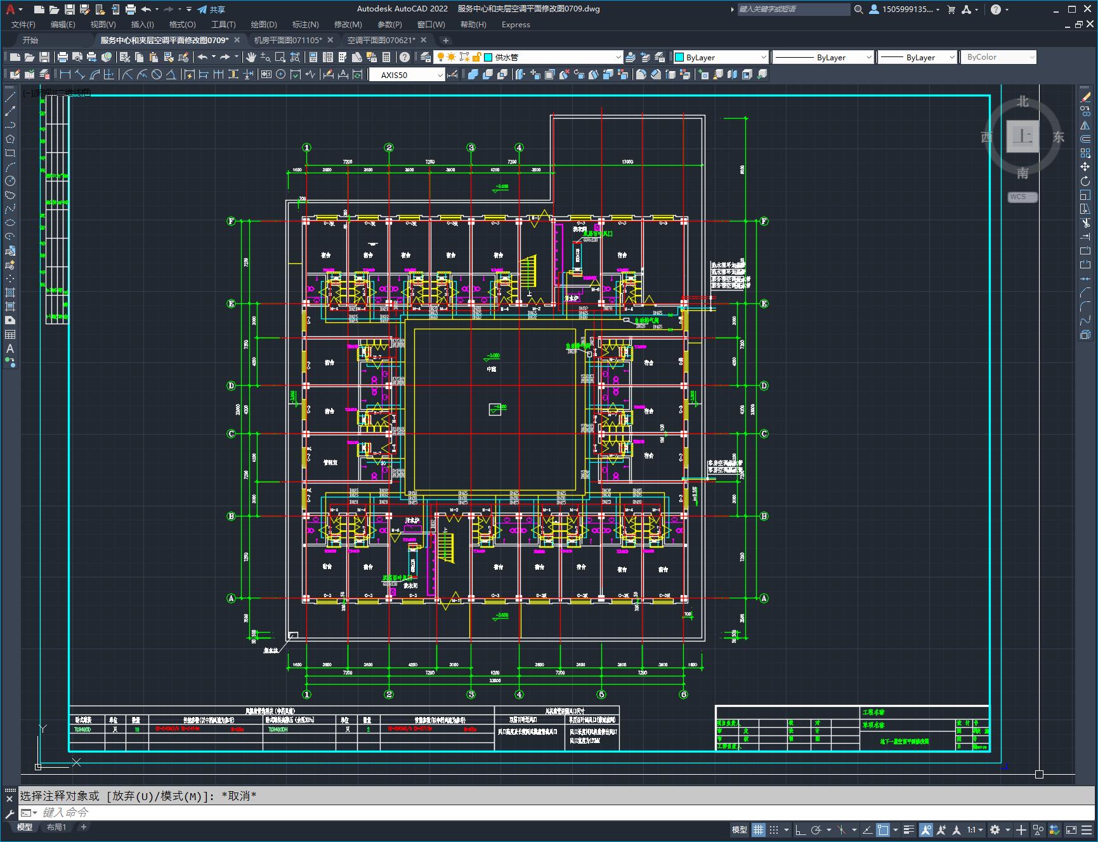Select the Hatch tool in draw toolbar
1098x842 pixels.
tap(10, 293)
